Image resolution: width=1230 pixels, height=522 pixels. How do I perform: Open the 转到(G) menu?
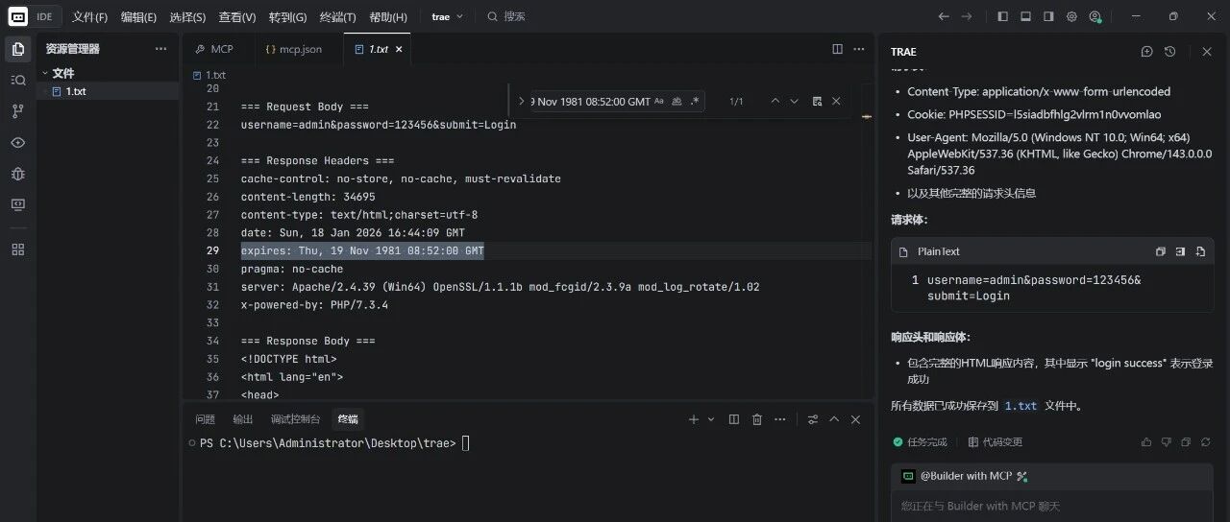[287, 17]
